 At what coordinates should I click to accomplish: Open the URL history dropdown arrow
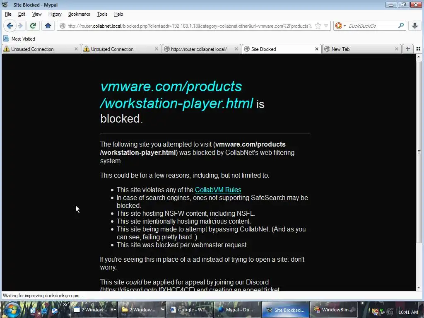tap(326, 26)
